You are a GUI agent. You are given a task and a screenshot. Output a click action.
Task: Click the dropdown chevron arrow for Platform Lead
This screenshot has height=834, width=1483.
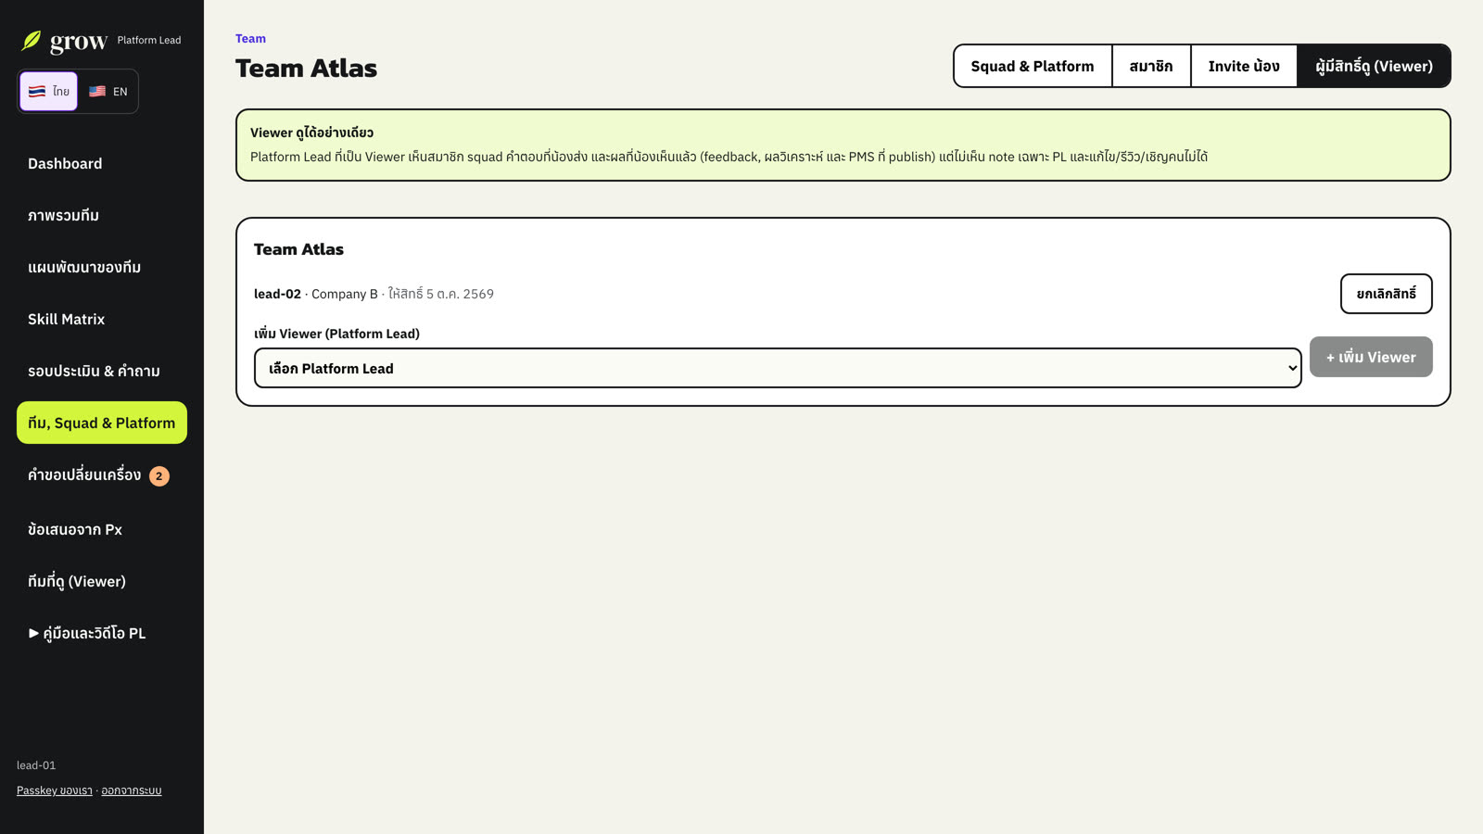click(1292, 368)
